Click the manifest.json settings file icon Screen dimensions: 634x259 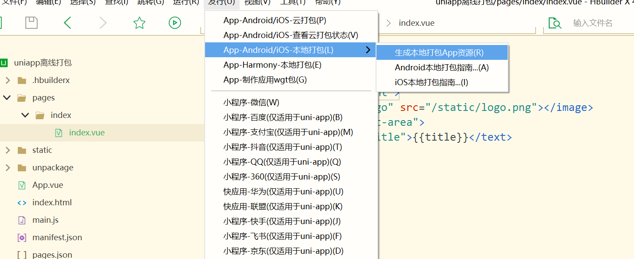(22, 238)
